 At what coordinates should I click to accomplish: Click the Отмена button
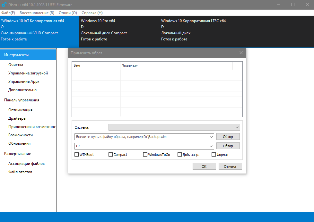[x=230, y=166]
